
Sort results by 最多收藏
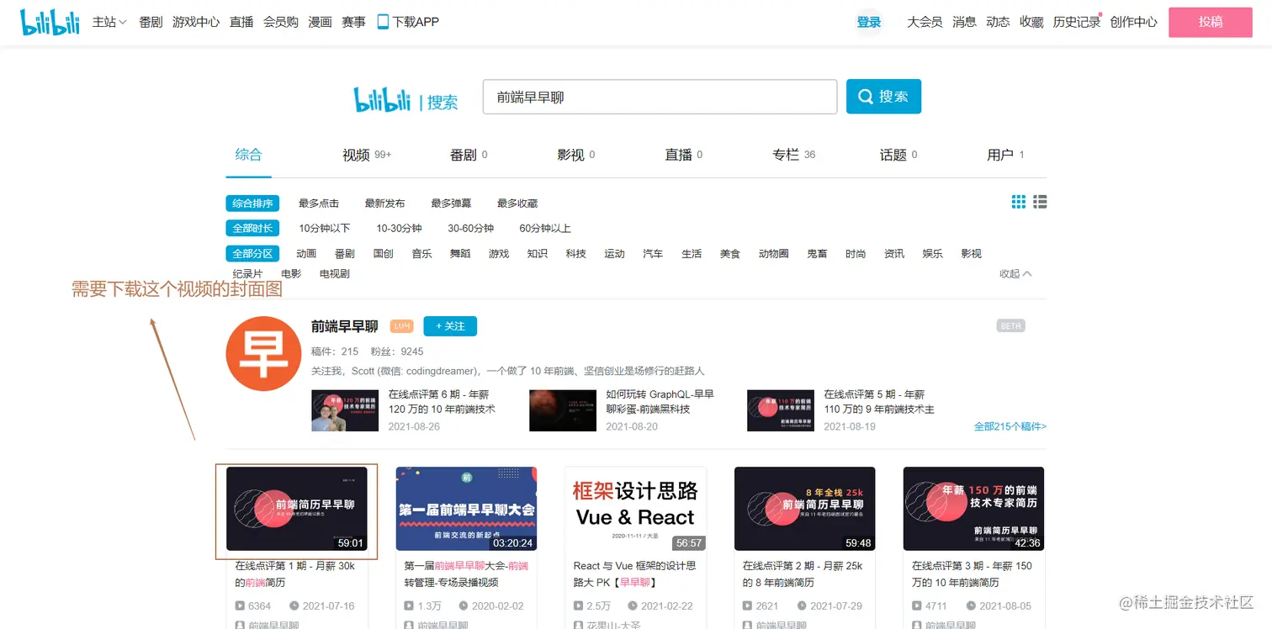[x=517, y=203]
